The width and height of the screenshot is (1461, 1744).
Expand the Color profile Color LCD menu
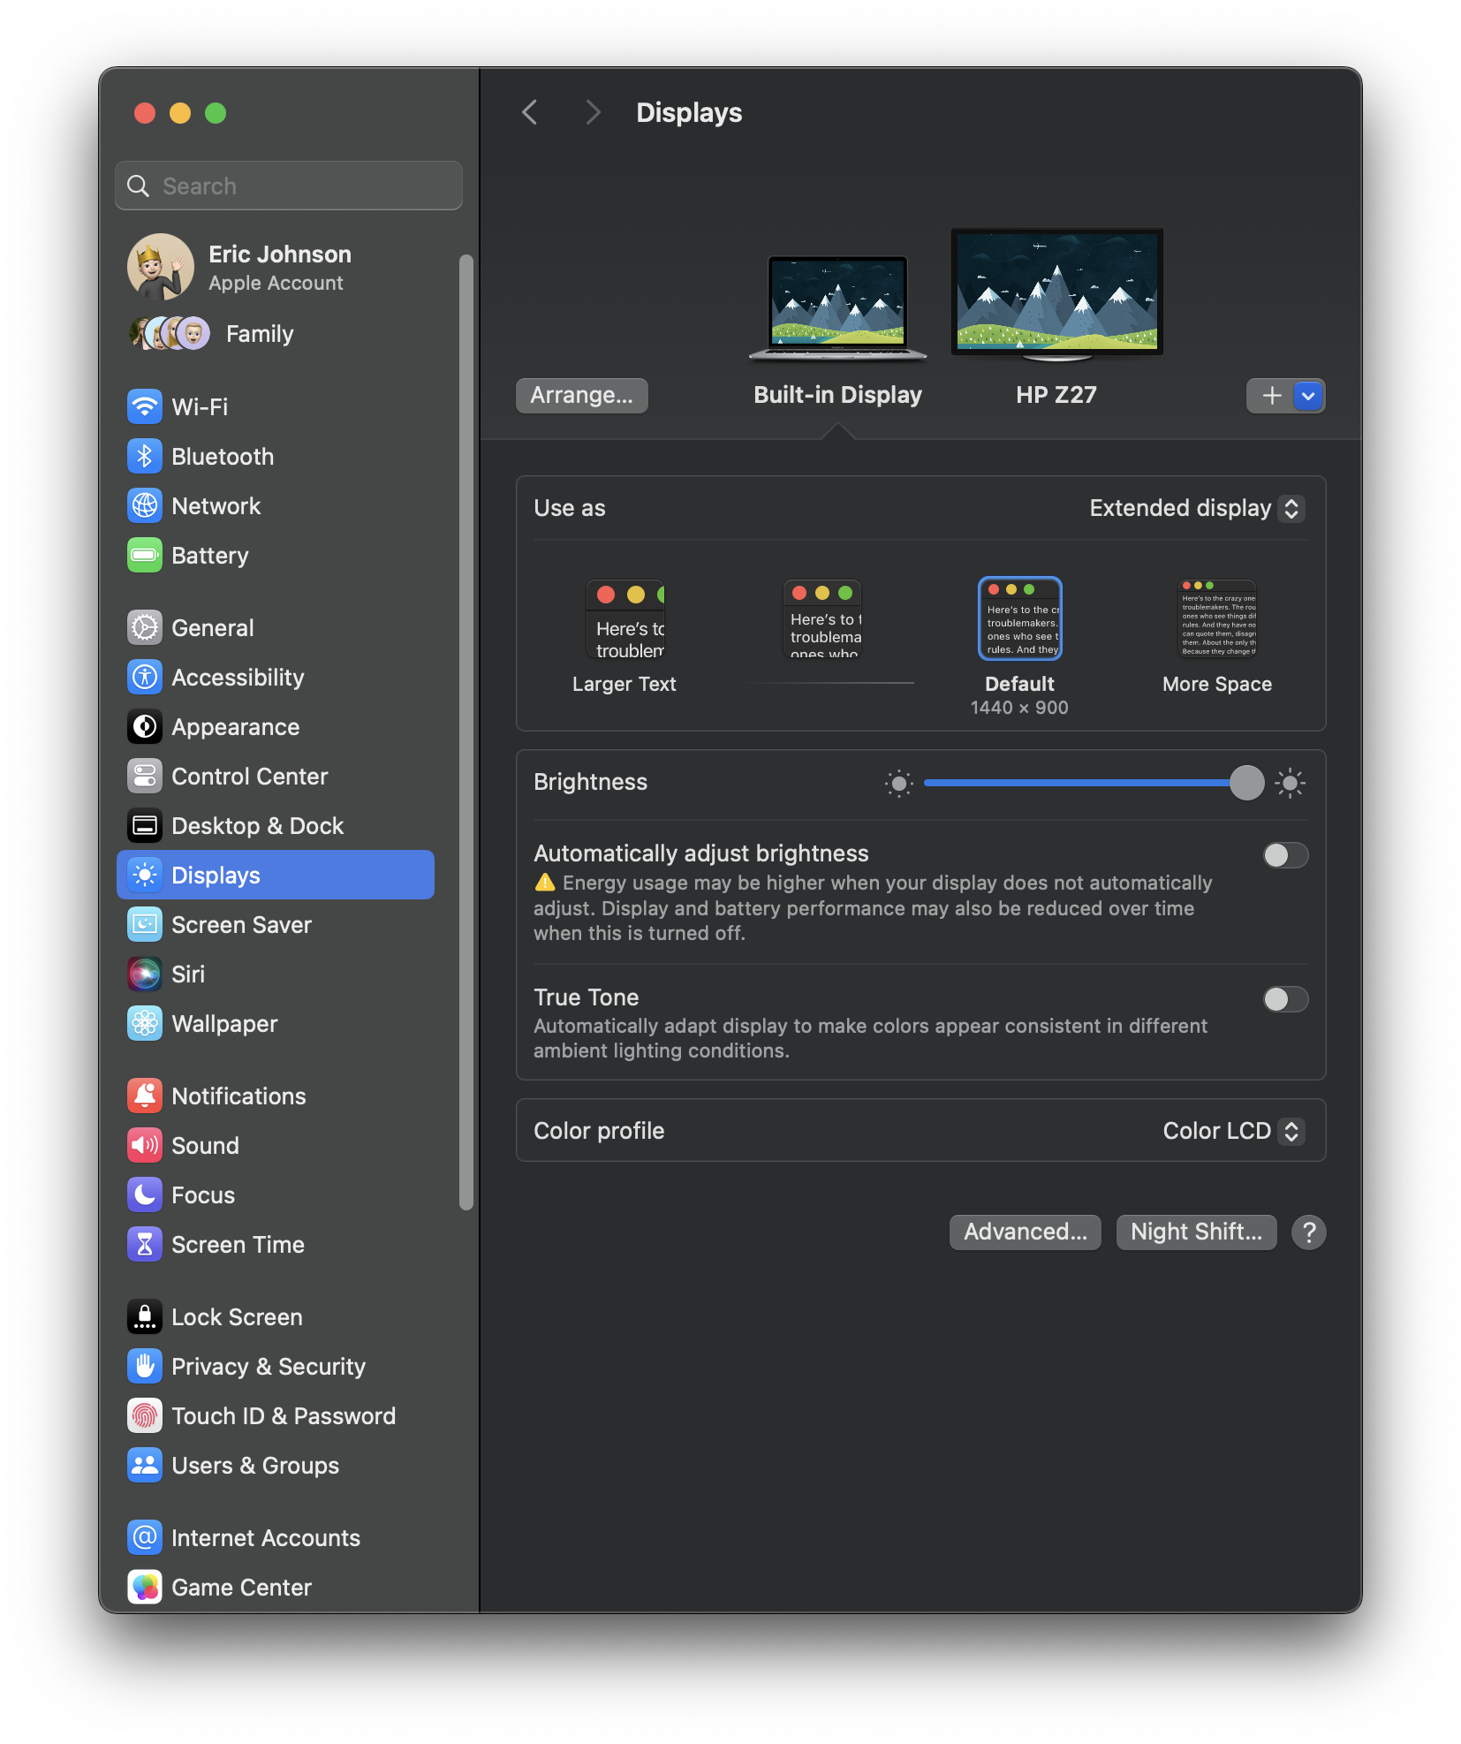(x=1232, y=1131)
